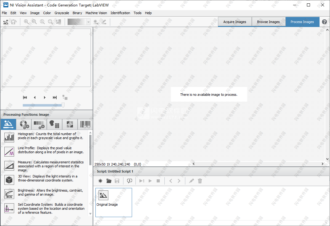330x226 pixels.
Task: Click the Zoom to Fit magnifier icon
Action: pos(50,21)
